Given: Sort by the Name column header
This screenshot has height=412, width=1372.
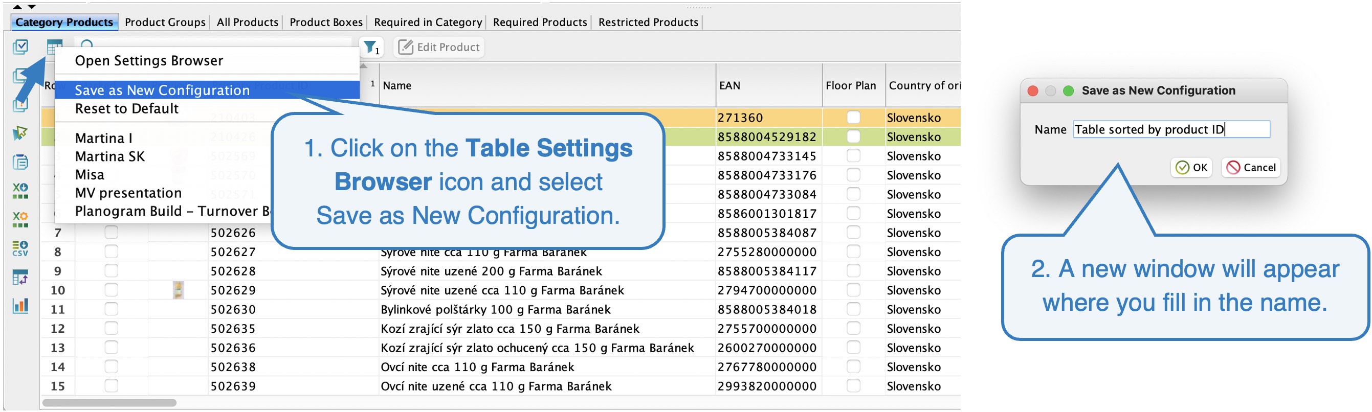Looking at the screenshot, I should click(x=547, y=86).
